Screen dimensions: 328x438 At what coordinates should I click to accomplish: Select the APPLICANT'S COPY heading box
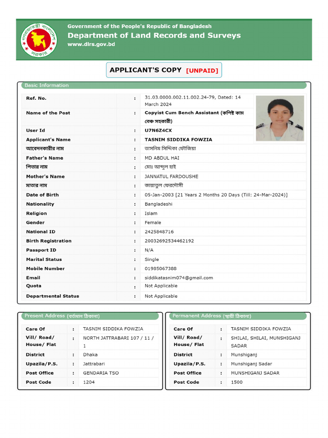(164, 70)
